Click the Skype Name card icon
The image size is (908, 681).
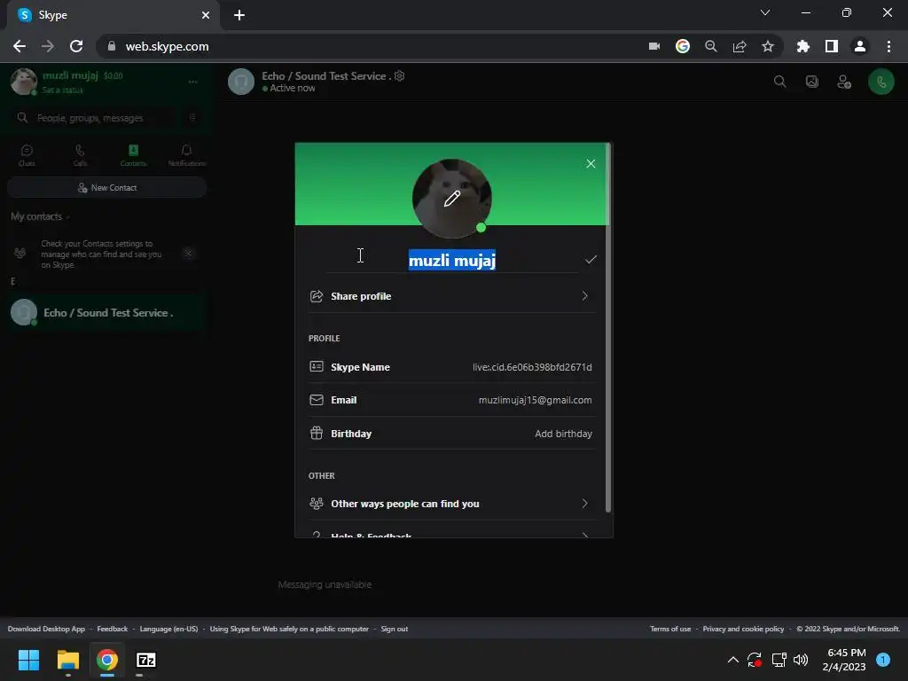[x=317, y=366]
